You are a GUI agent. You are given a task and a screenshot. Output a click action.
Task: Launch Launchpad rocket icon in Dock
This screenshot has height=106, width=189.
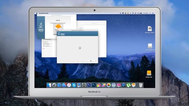[x=54, y=85]
